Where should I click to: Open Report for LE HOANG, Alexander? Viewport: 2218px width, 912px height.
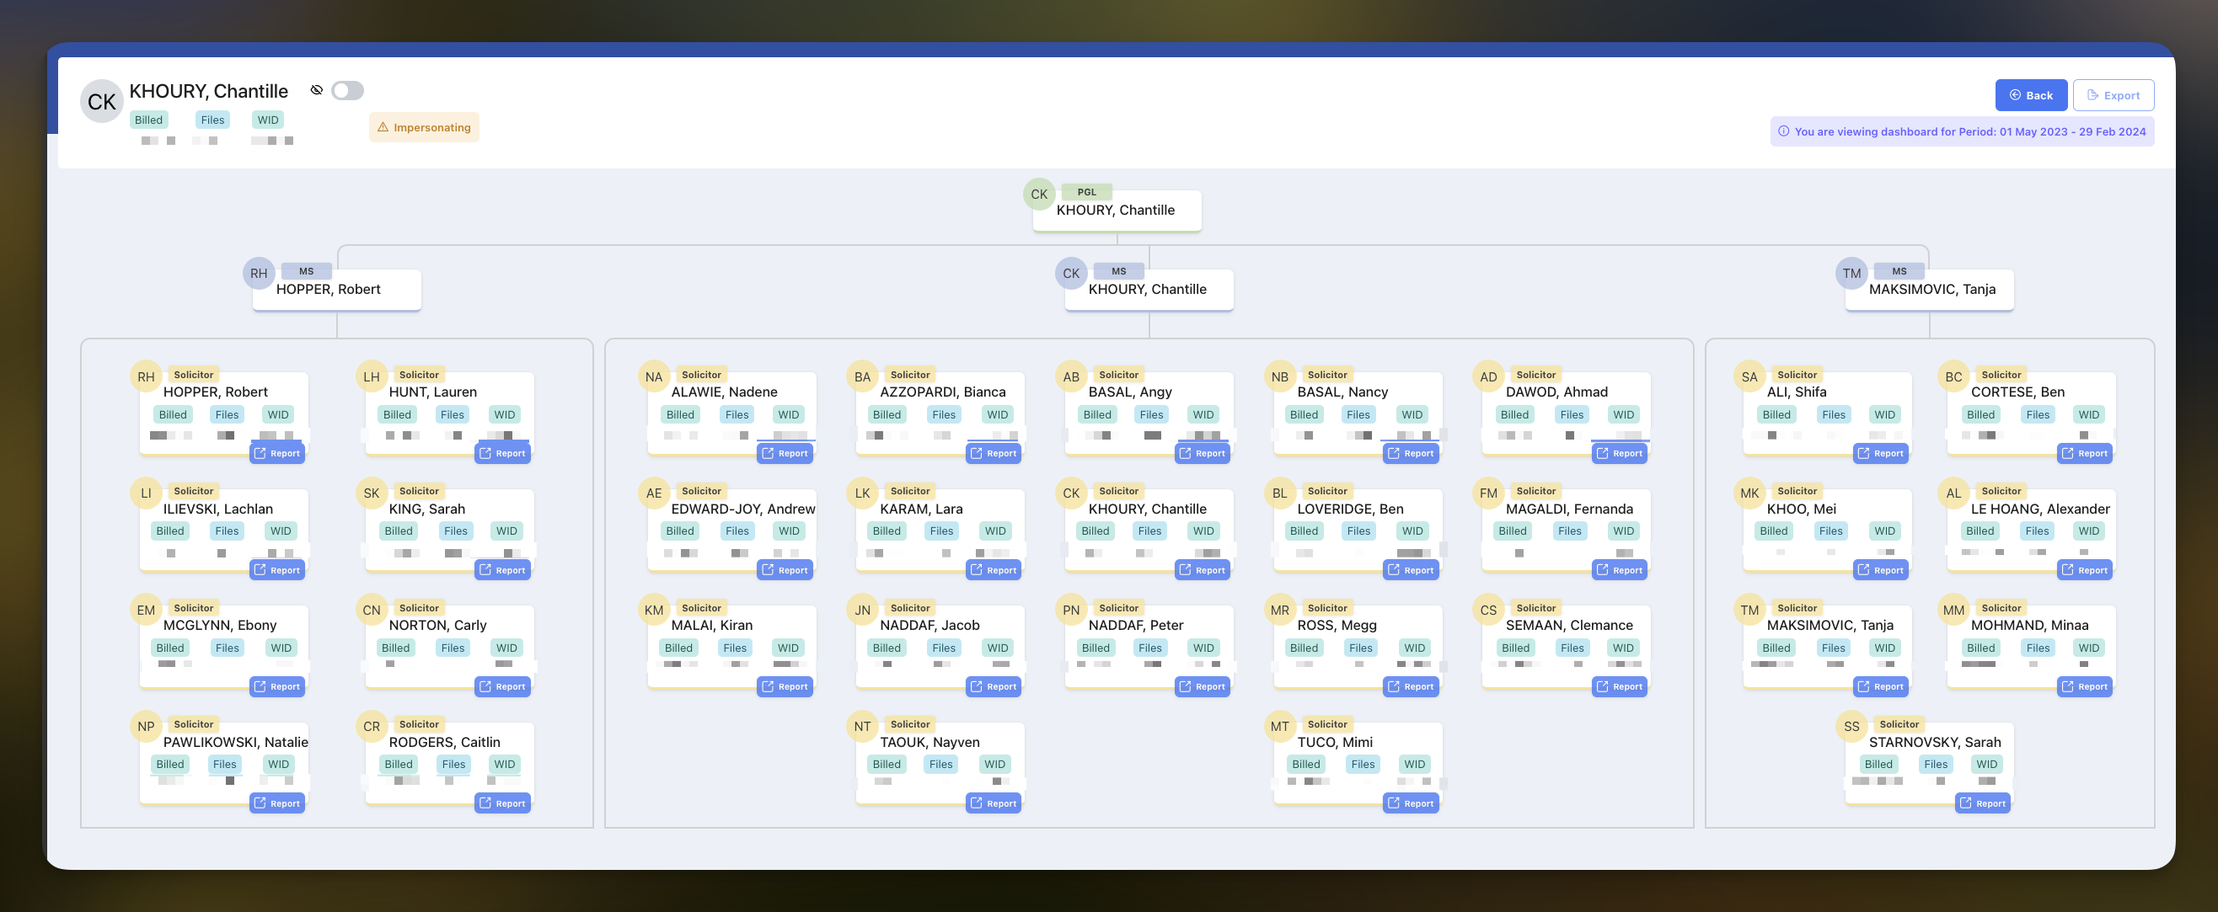(2085, 570)
